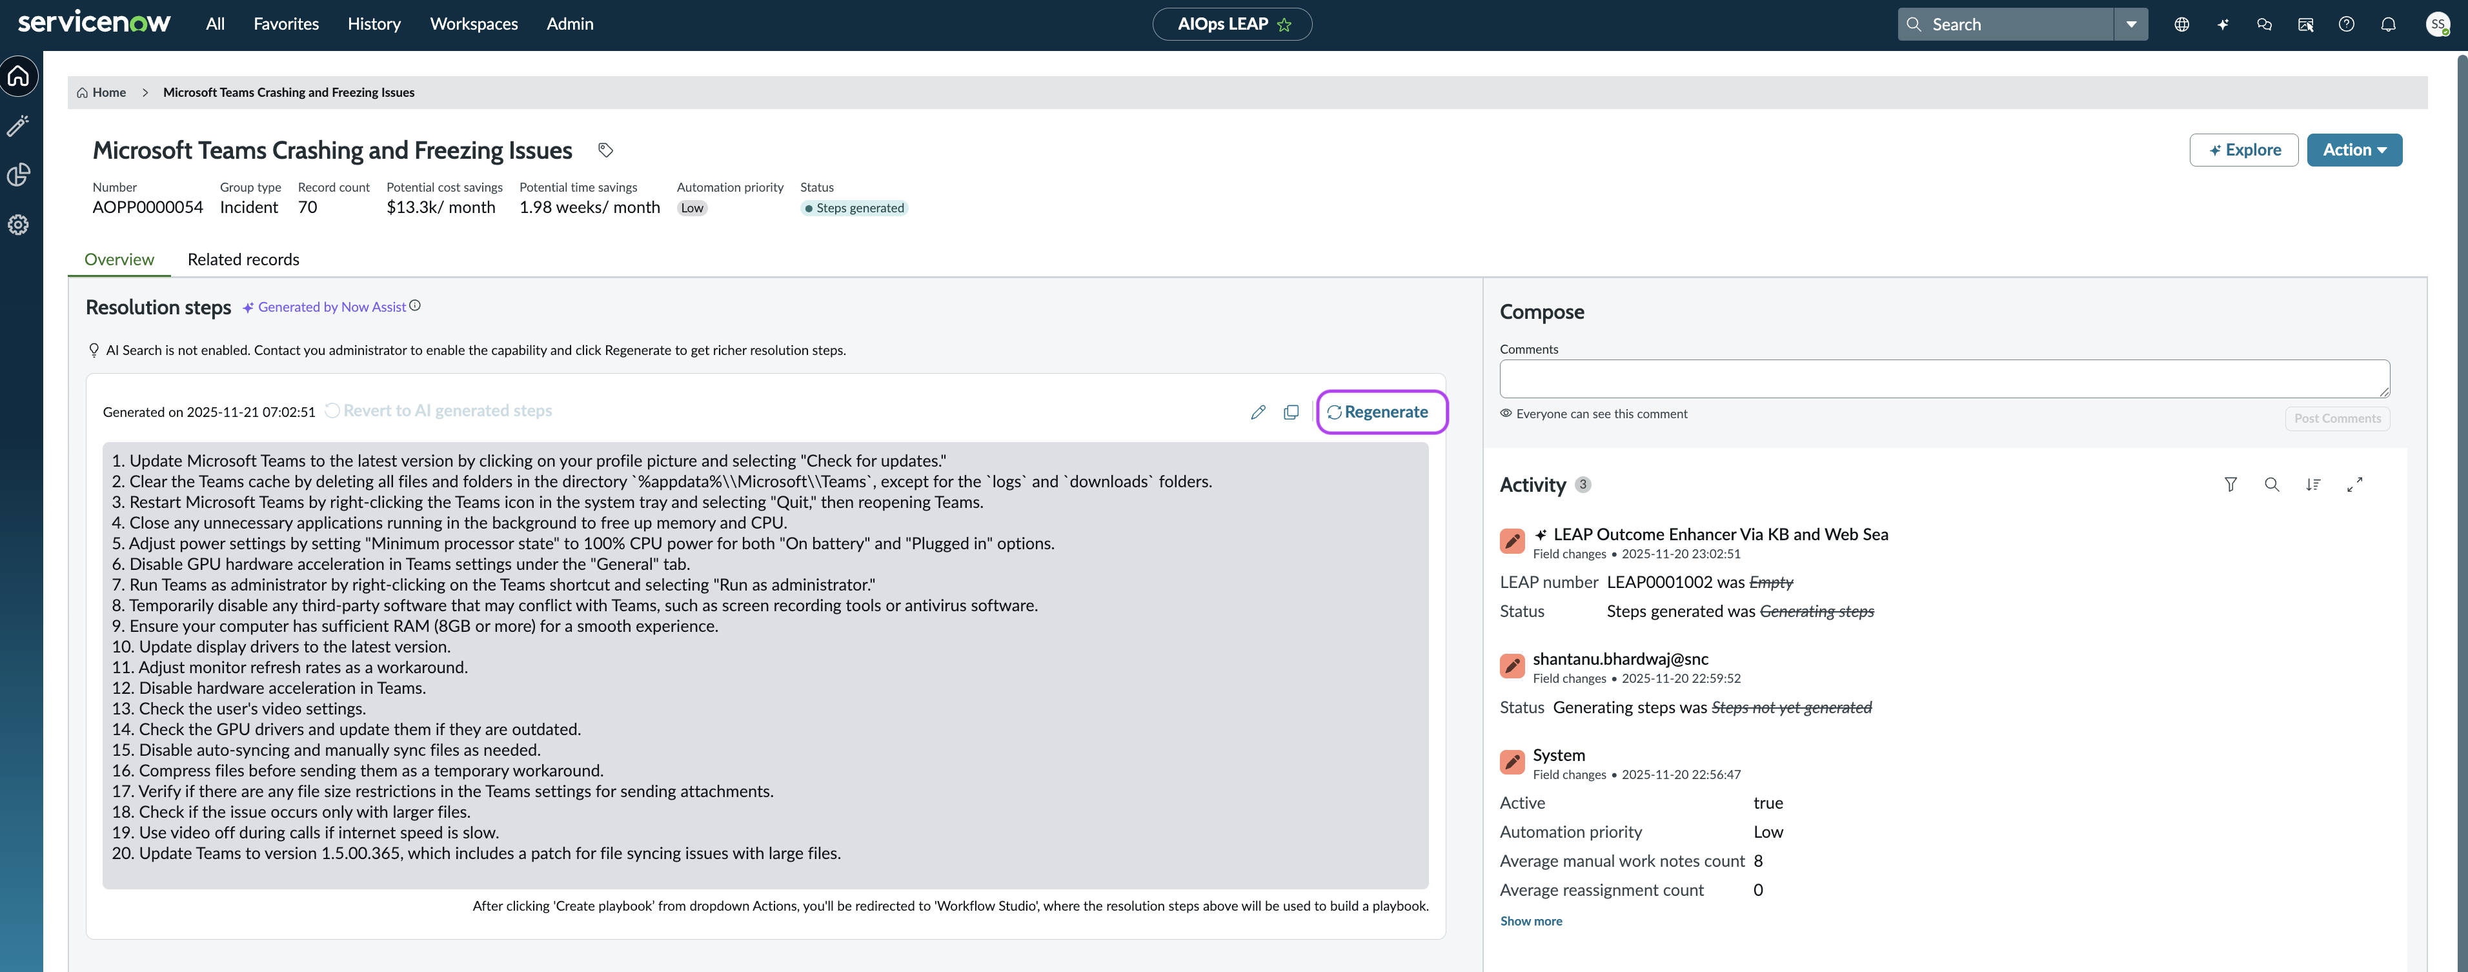The width and height of the screenshot is (2468, 972).
Task: Click Show more in Activity
Action: coord(1531,921)
